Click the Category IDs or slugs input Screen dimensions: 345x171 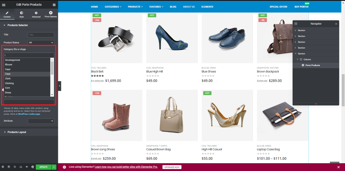29,55
